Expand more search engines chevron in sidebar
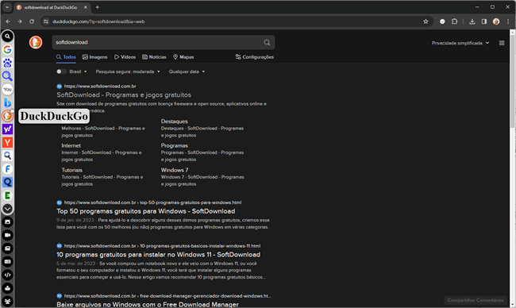The width and height of the screenshot is (516, 308). (x=7, y=209)
